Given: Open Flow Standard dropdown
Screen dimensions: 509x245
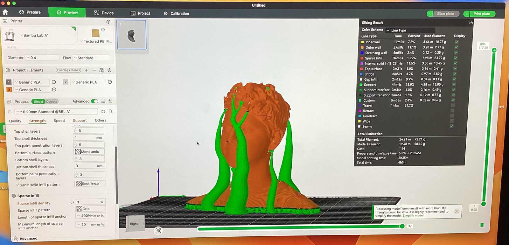Looking at the screenshot, I should (x=91, y=58).
